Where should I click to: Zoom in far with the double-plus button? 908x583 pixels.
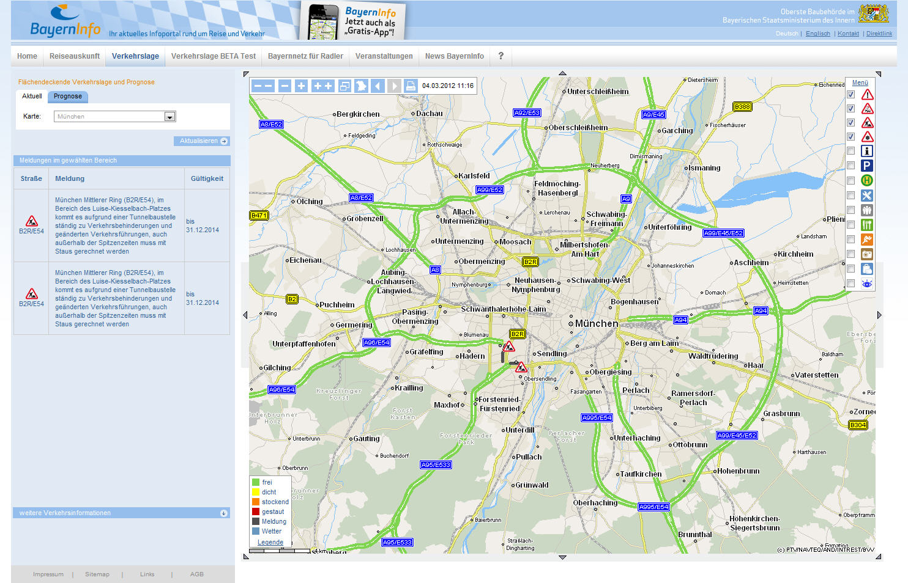[322, 86]
